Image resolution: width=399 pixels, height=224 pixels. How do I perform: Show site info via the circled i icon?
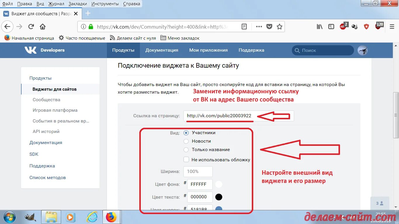pos(84,27)
